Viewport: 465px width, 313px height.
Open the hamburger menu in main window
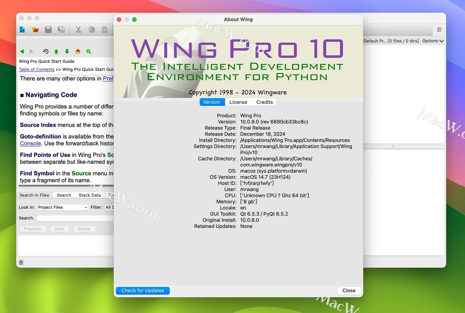439,30
